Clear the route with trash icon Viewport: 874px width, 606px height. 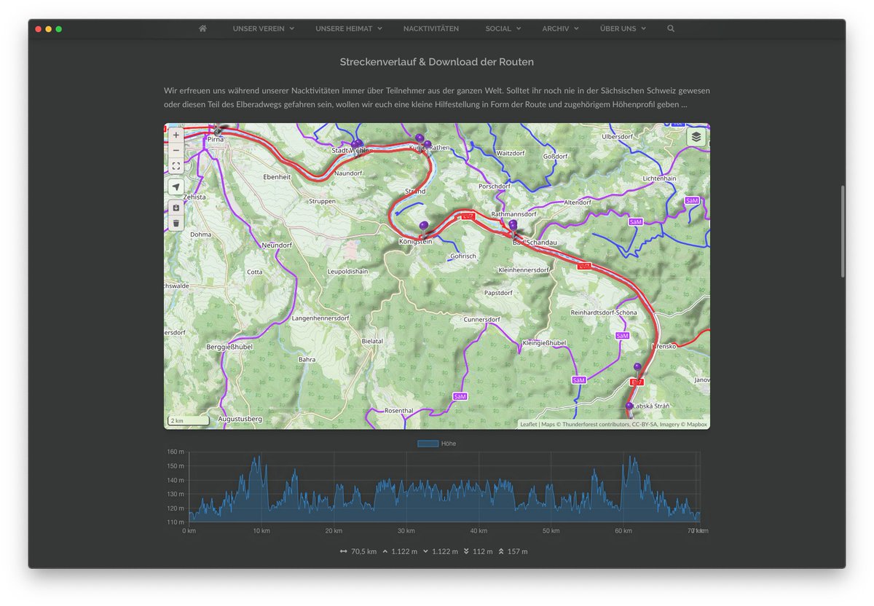tap(176, 223)
